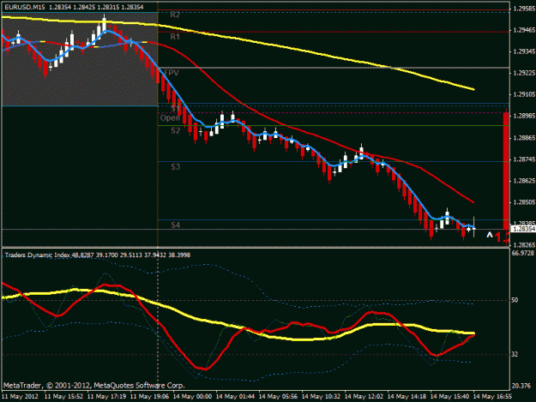
Task: Click the current price tag 1.28354
Action: [524, 229]
